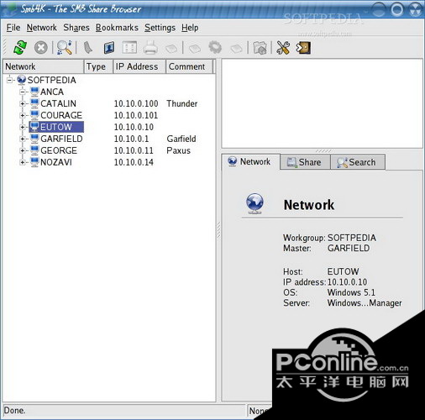The image size is (425, 420).
Task: Select the COURAGE host
Action: [x=61, y=115]
